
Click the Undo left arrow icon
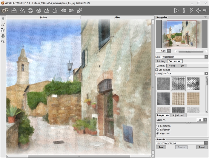coord(63,11)
